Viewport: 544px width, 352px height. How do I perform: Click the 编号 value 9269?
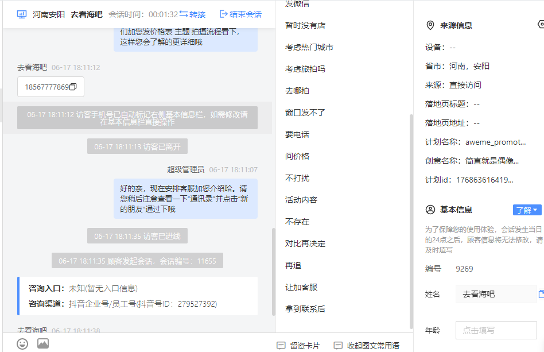(x=464, y=269)
